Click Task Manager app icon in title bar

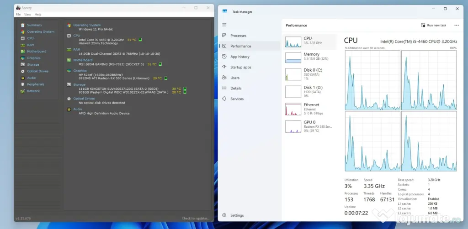tap(225, 11)
